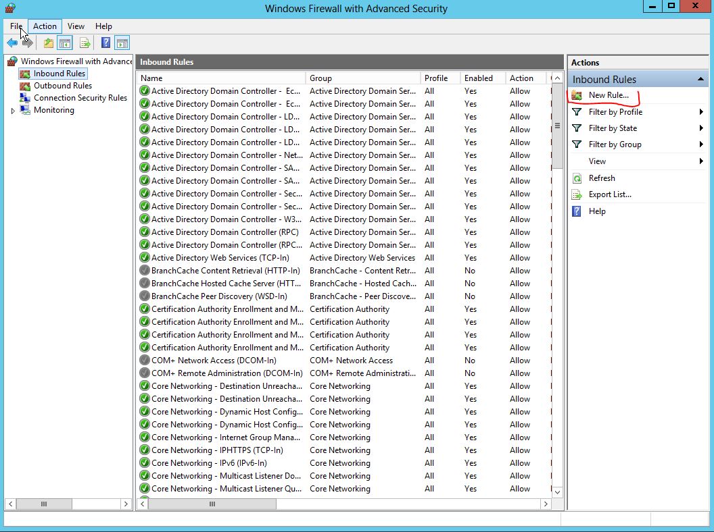The image size is (714, 532).
Task: Sort rules by Enabled column header
Action: click(x=483, y=78)
